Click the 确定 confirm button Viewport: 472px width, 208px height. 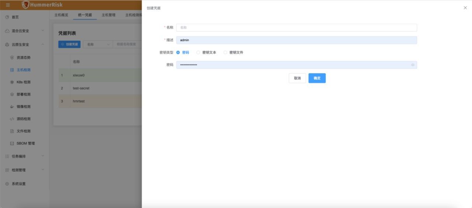pyautogui.click(x=317, y=78)
